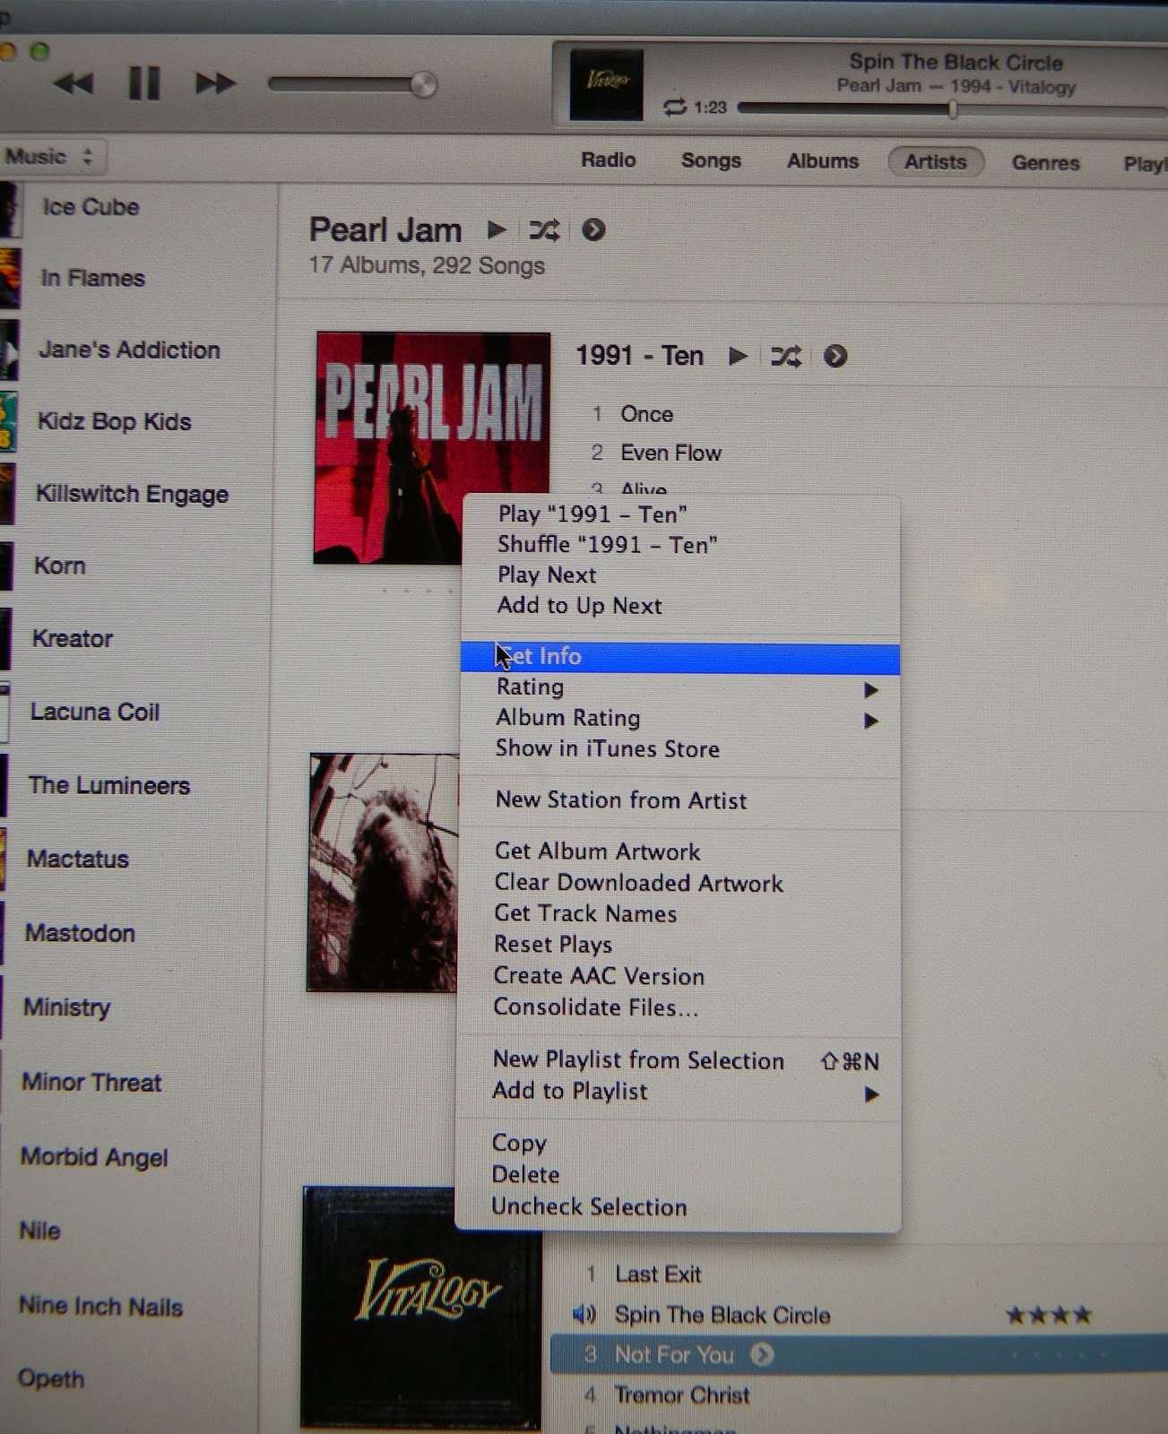This screenshot has height=1434, width=1168.
Task: Choose New Playlist from Selection
Action: (x=679, y=1061)
